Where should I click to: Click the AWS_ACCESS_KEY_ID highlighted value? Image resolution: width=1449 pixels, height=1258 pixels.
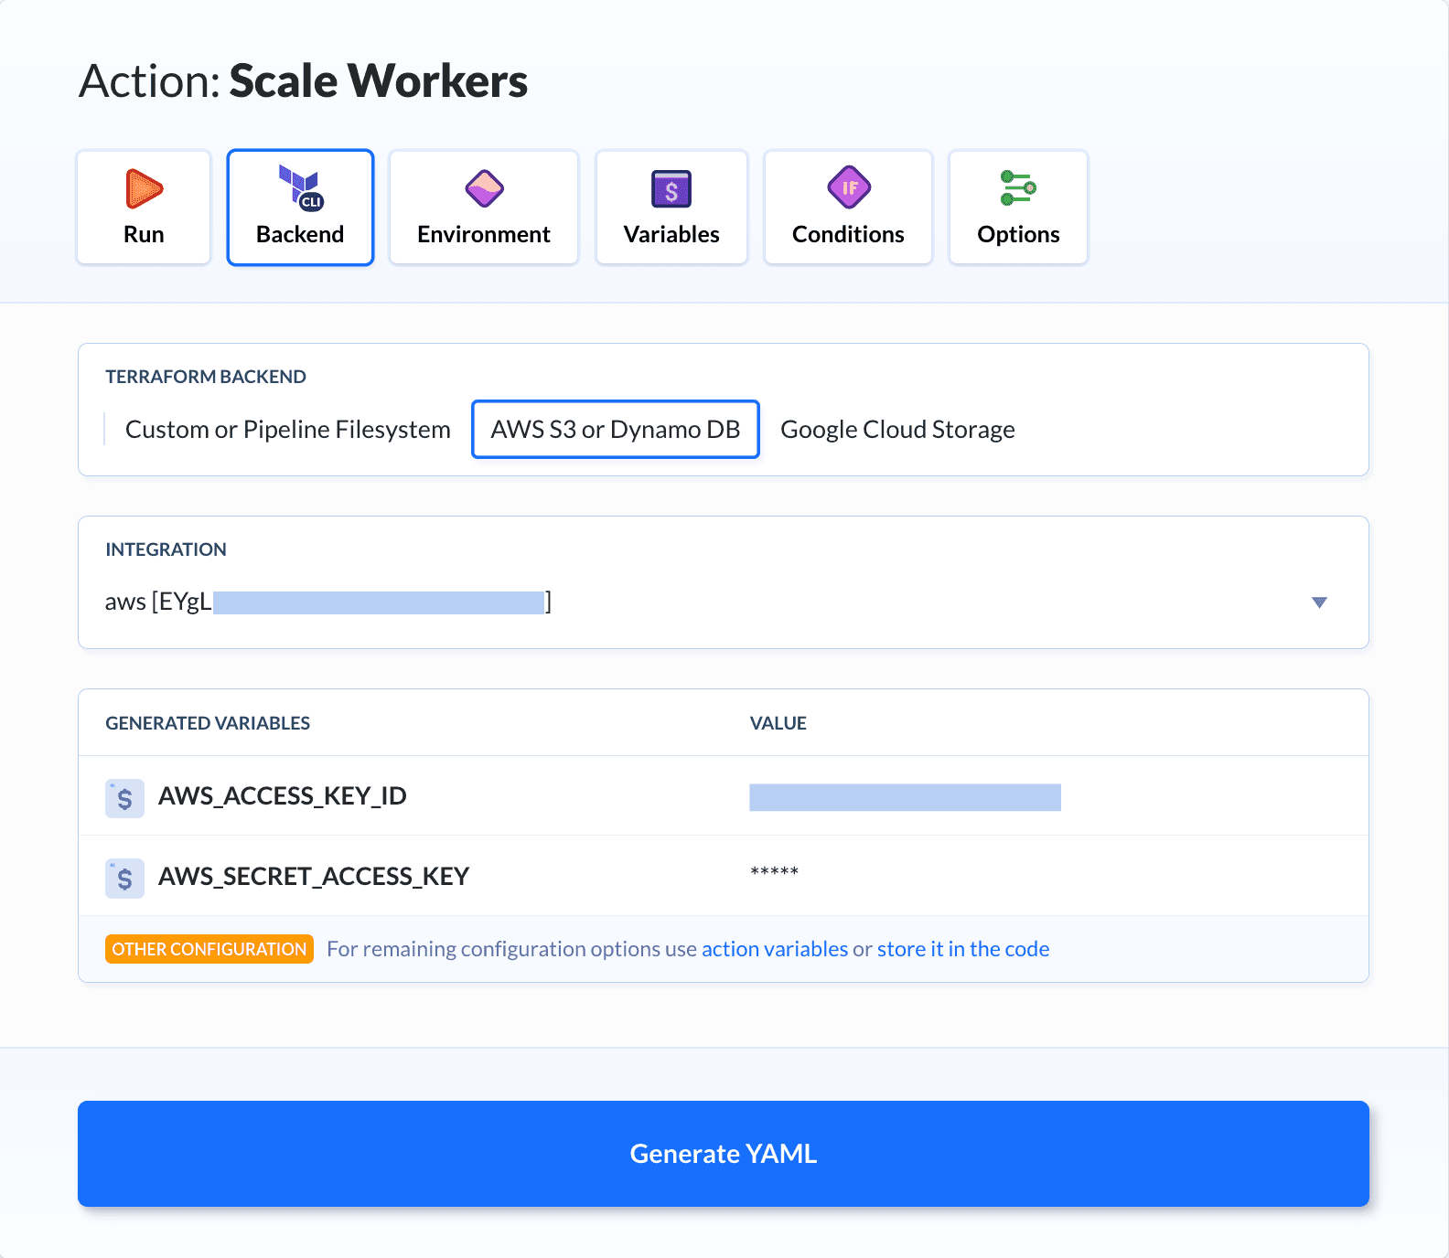click(905, 797)
